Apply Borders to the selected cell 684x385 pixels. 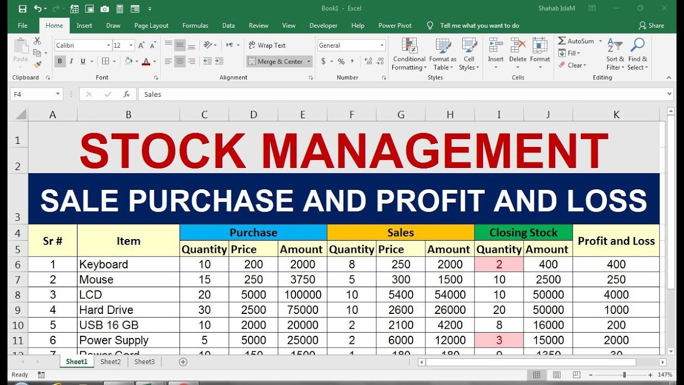pos(105,61)
